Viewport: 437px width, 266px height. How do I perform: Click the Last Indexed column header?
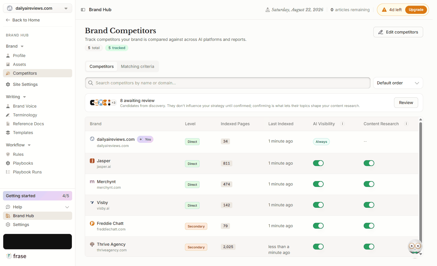(281, 124)
